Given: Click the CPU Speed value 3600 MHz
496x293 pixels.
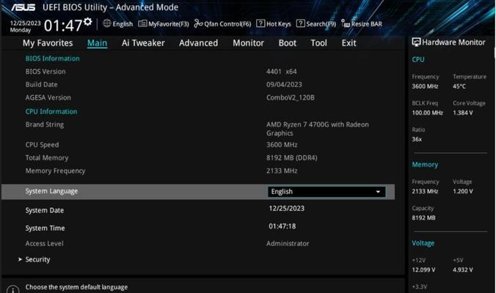Looking at the screenshot, I should [x=282, y=144].
